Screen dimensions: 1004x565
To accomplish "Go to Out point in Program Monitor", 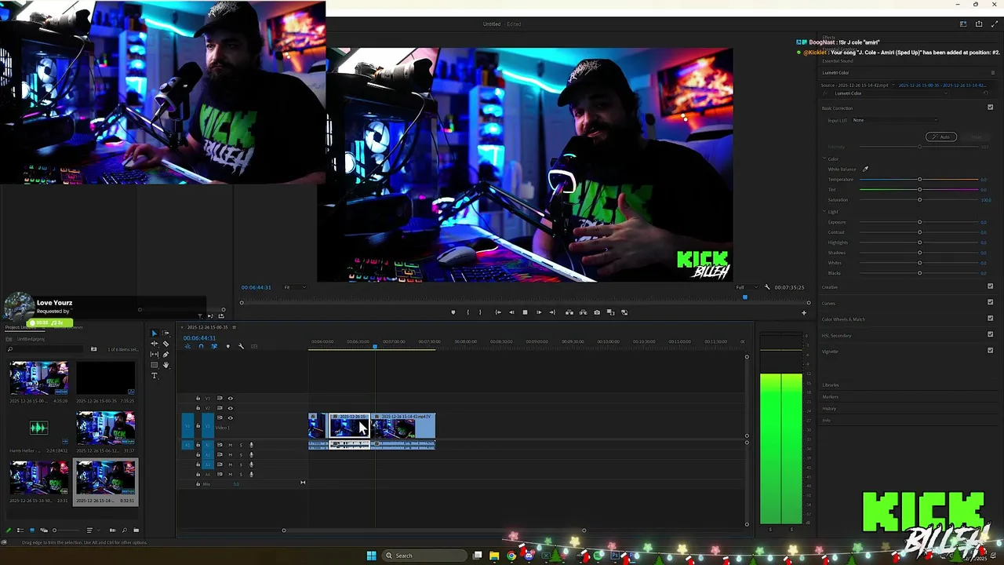I will [x=552, y=312].
